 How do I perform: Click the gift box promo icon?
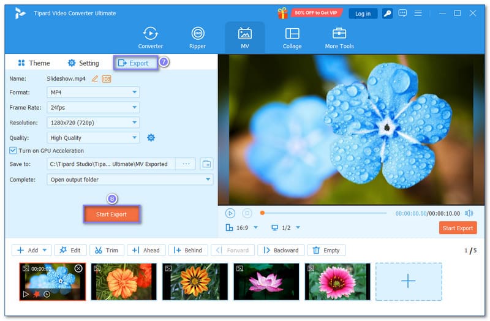282,13
